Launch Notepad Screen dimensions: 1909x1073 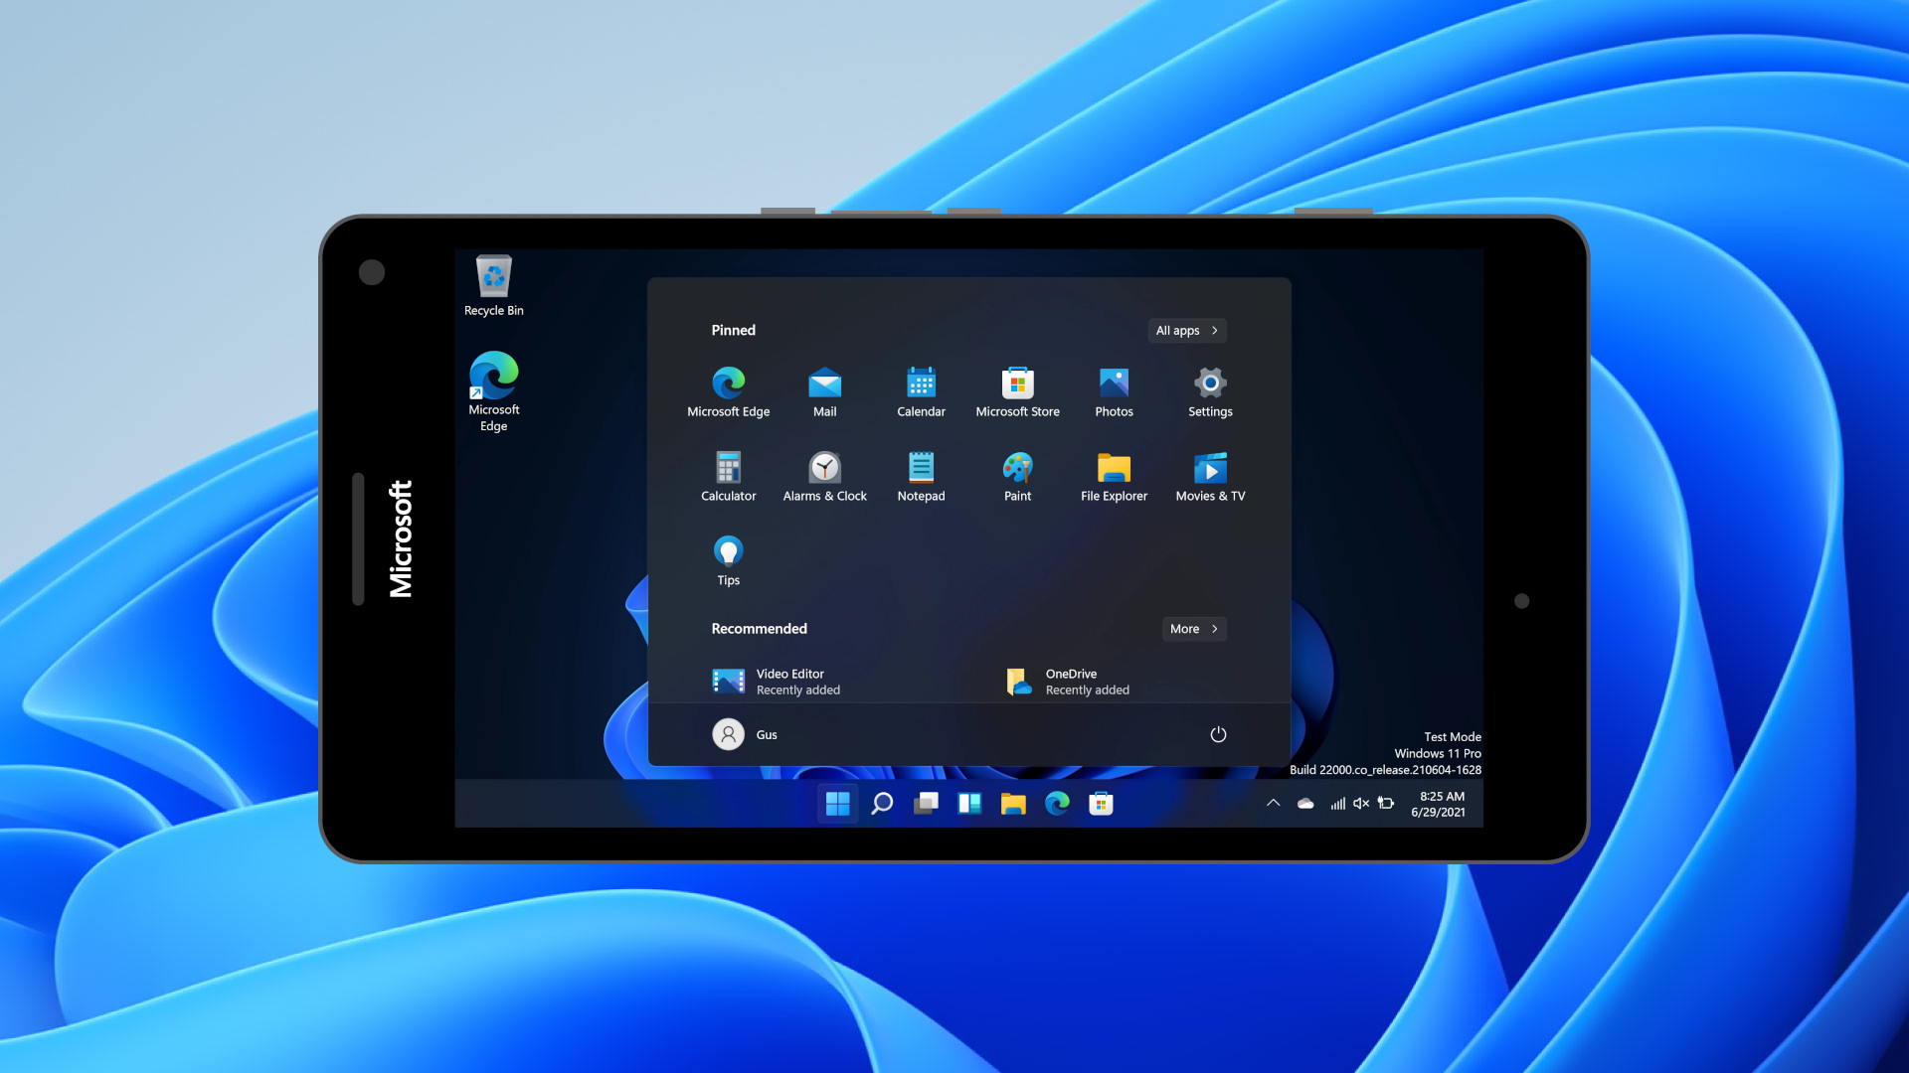pyautogui.click(x=921, y=477)
